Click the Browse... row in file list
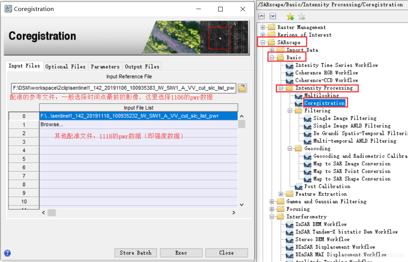The image size is (408, 262). point(138,124)
